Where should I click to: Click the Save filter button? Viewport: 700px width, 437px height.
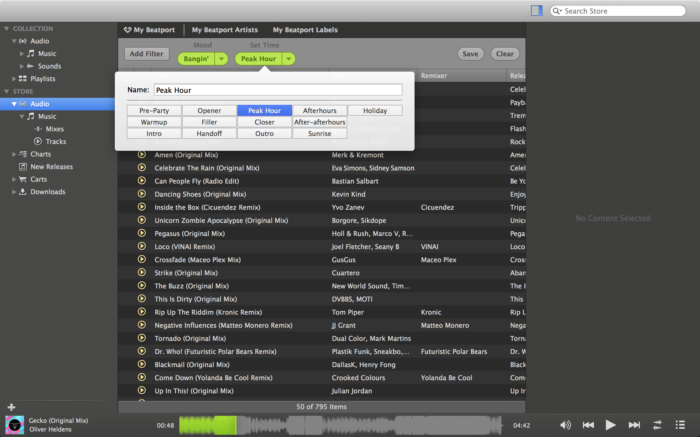470,53
